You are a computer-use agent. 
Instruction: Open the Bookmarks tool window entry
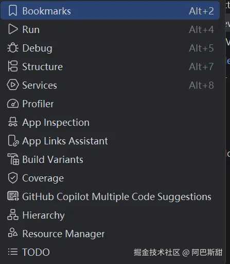click(110, 11)
